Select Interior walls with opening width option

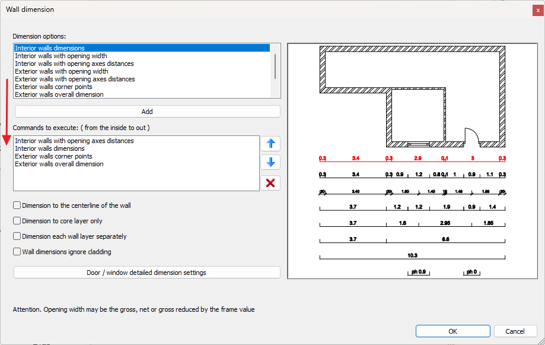pyautogui.click(x=60, y=56)
